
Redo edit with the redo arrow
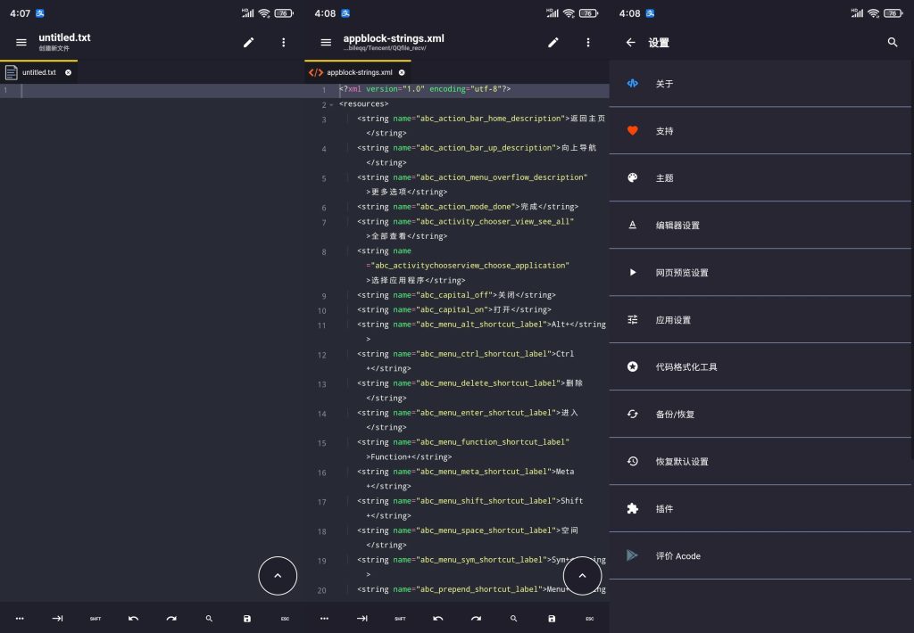(476, 618)
